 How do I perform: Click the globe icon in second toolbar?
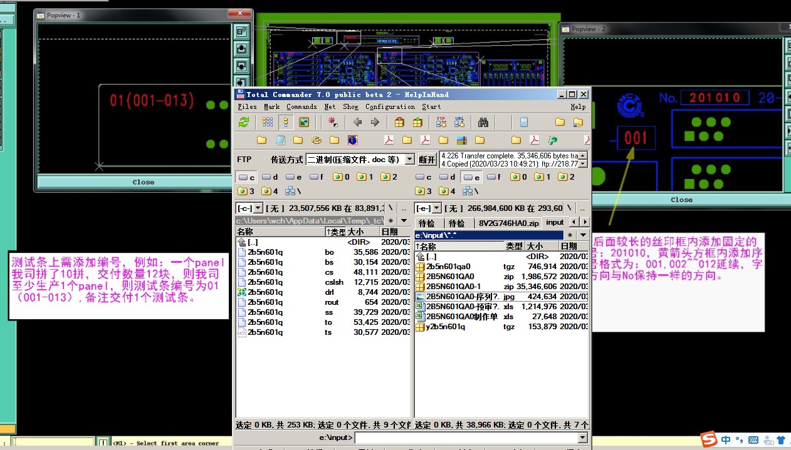(353, 140)
